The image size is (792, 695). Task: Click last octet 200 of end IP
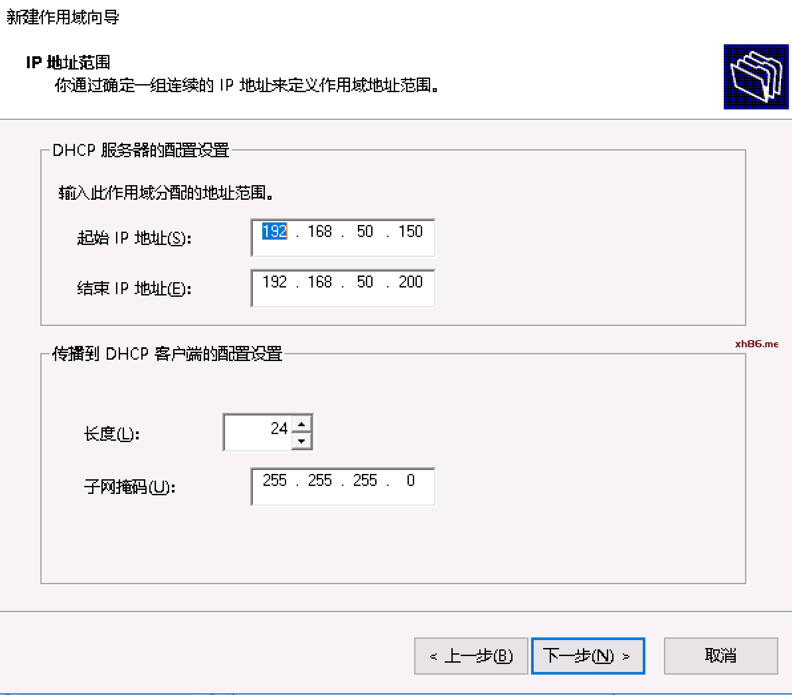tap(410, 282)
